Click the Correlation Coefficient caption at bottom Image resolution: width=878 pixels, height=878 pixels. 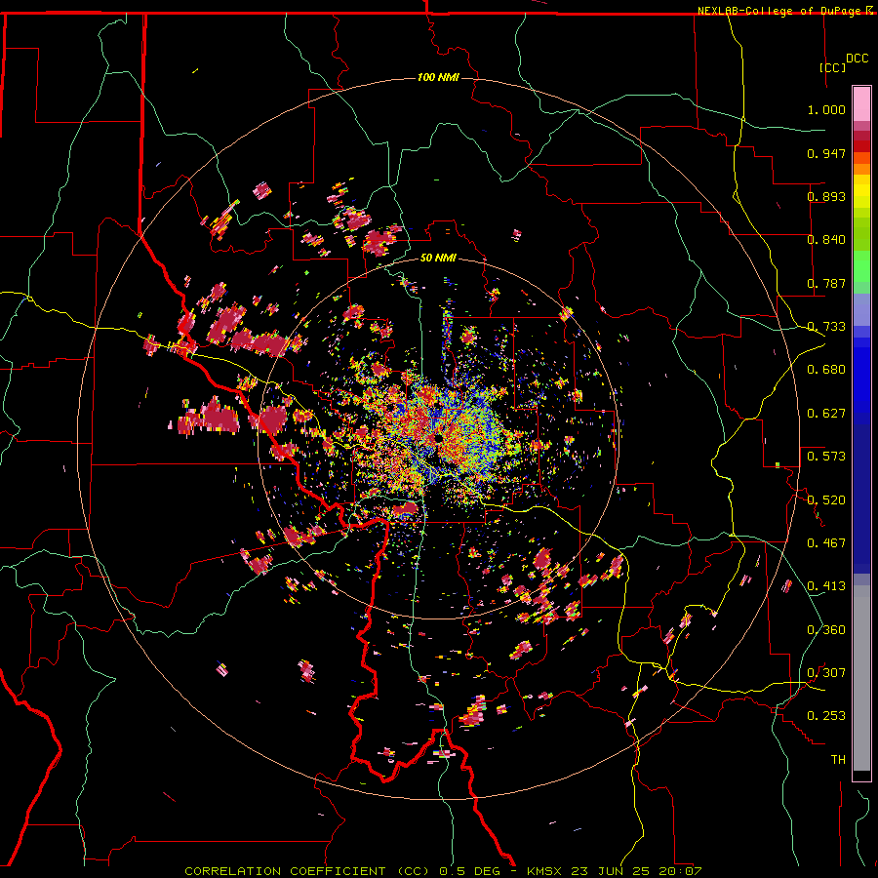[x=443, y=871]
